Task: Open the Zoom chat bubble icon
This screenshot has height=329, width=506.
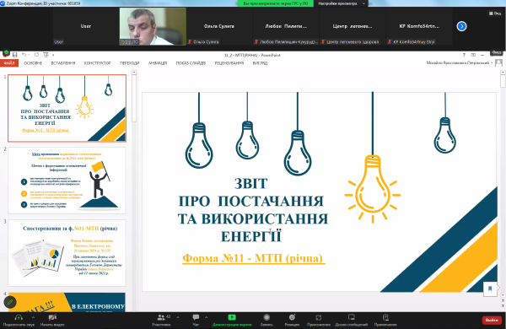Action: pos(196,317)
